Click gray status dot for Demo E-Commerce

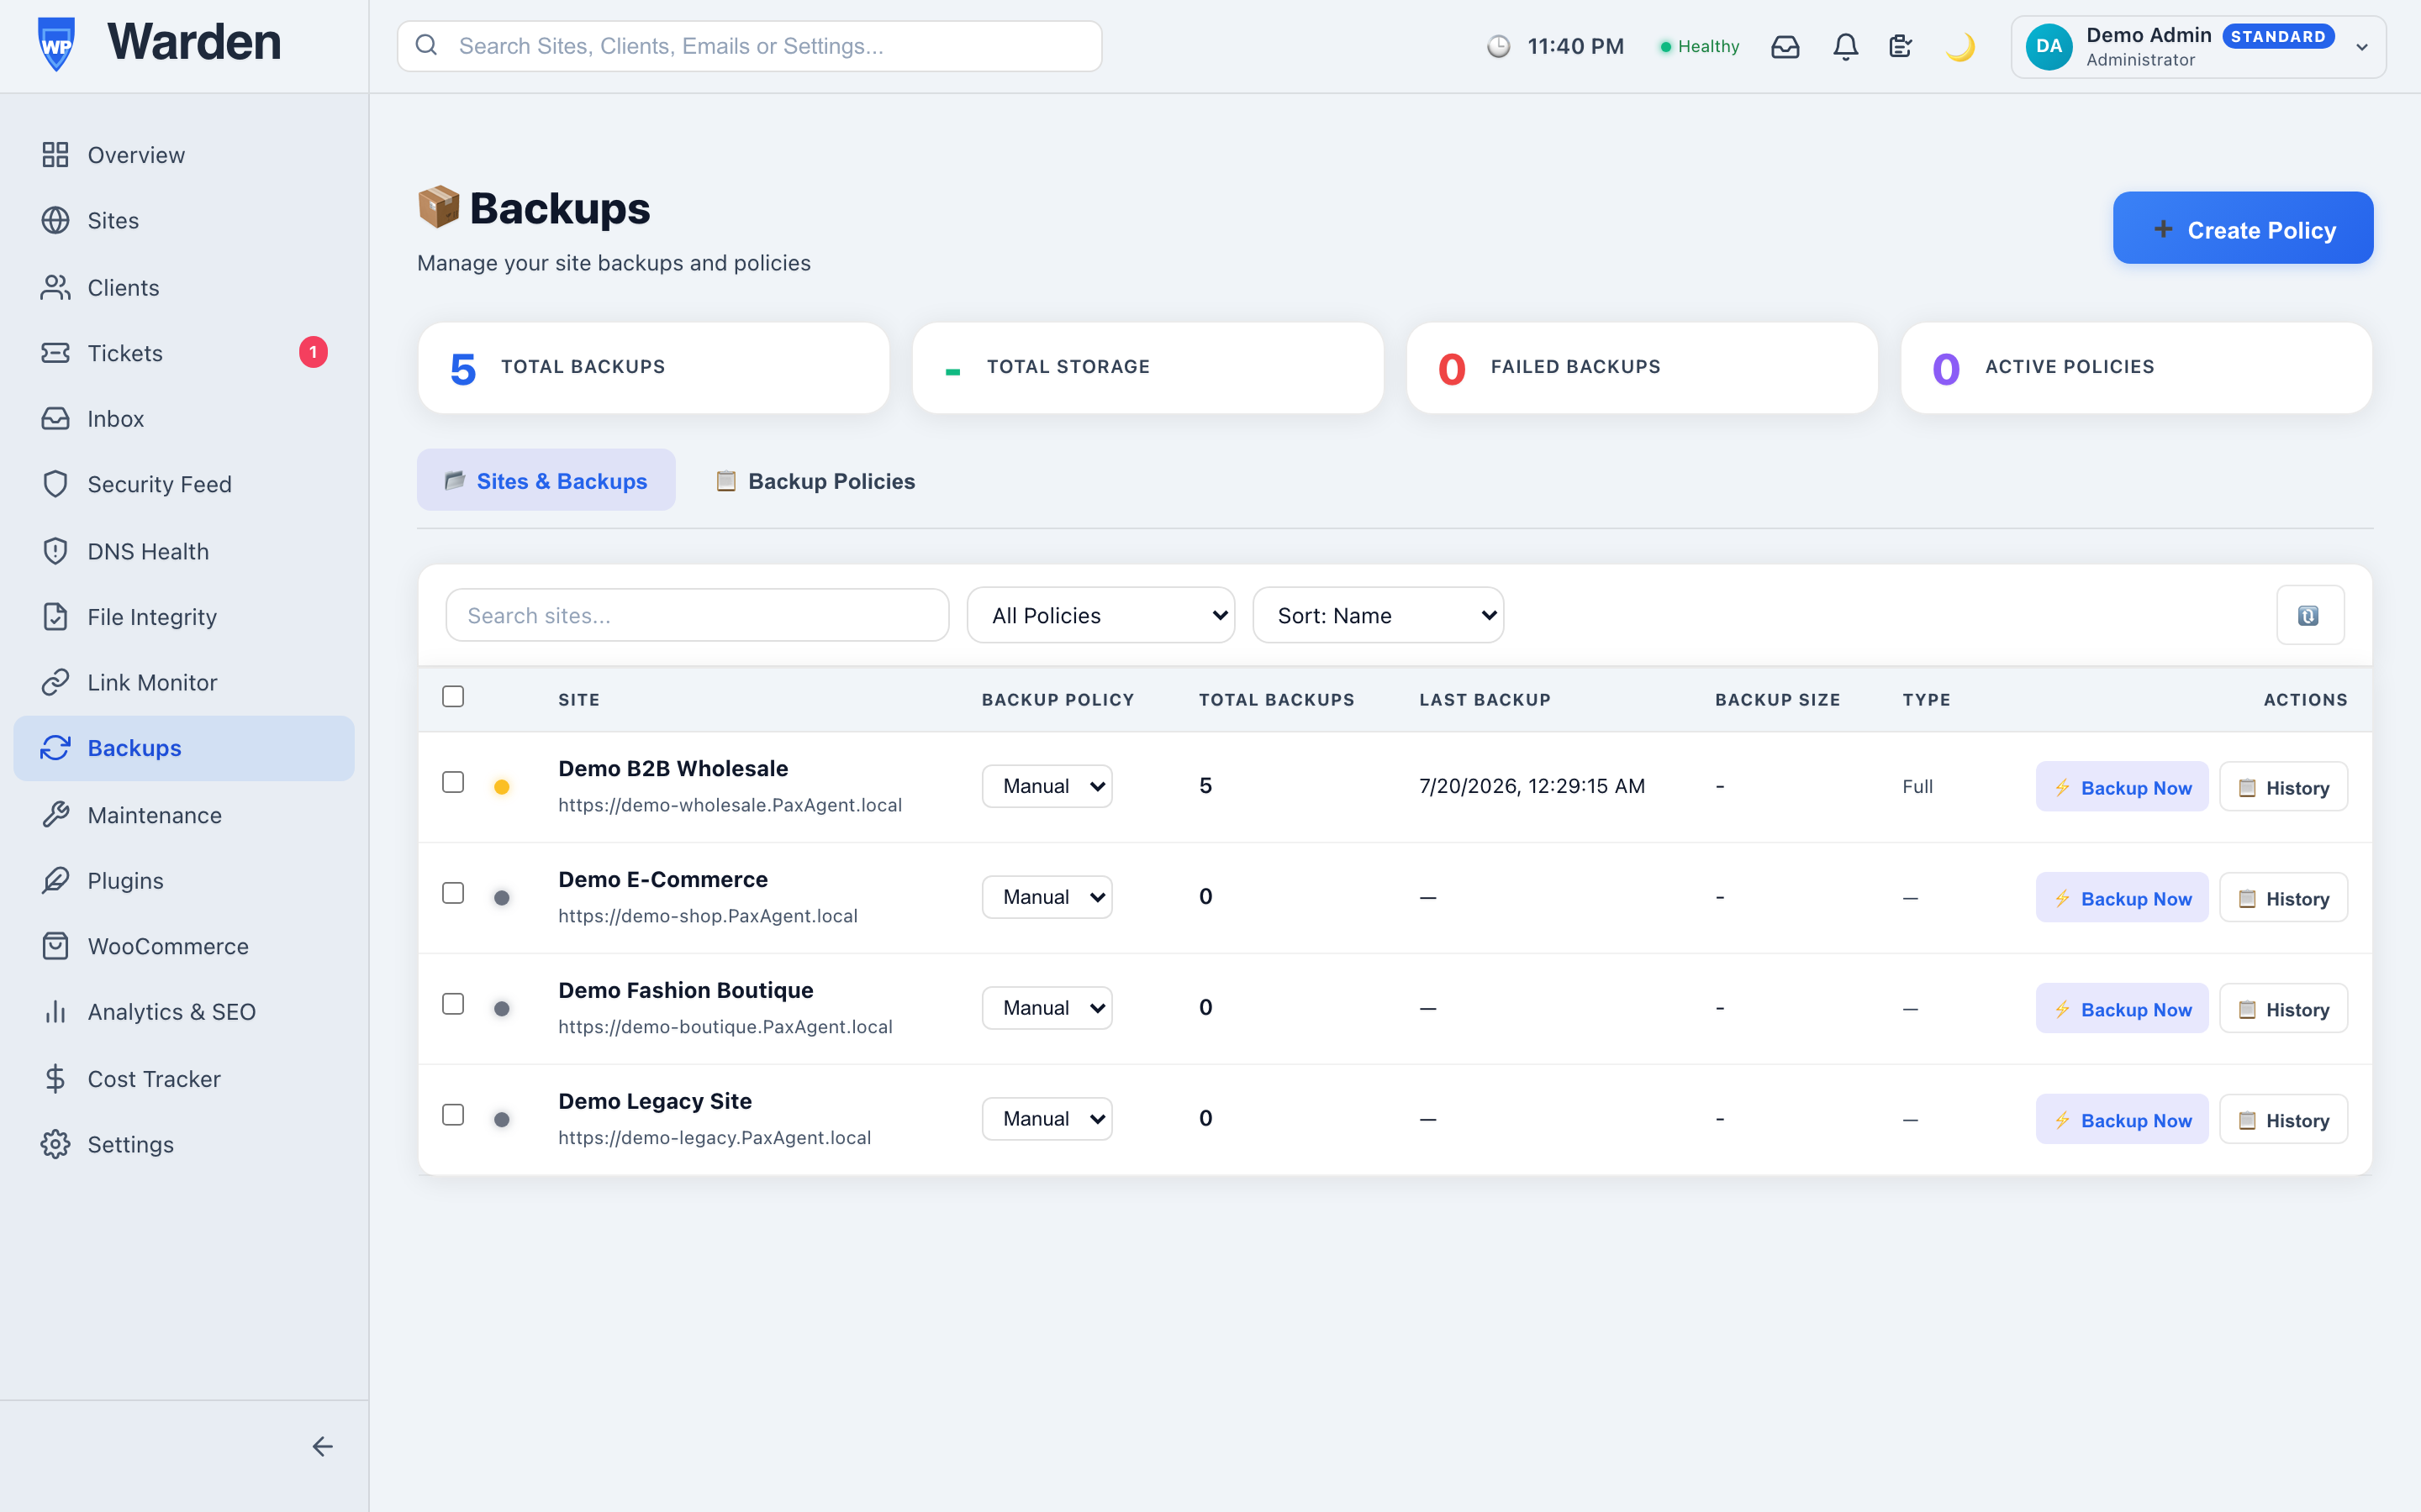pos(502,898)
